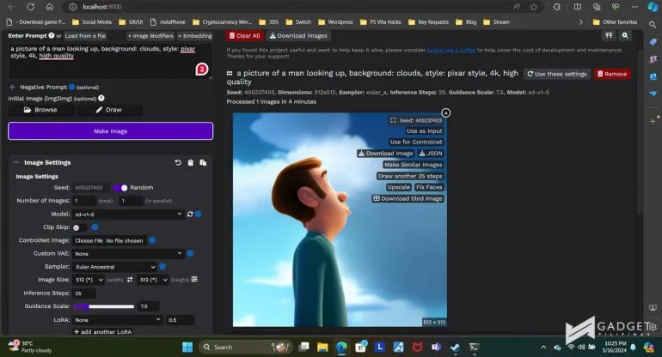
Task: Open the image height dropdown
Action: (x=153, y=280)
